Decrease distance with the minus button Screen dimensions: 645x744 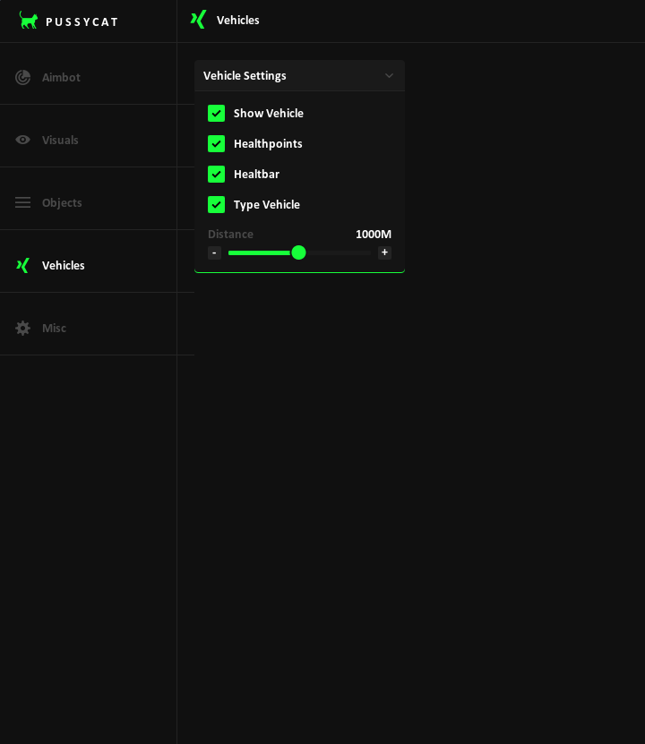click(x=214, y=252)
